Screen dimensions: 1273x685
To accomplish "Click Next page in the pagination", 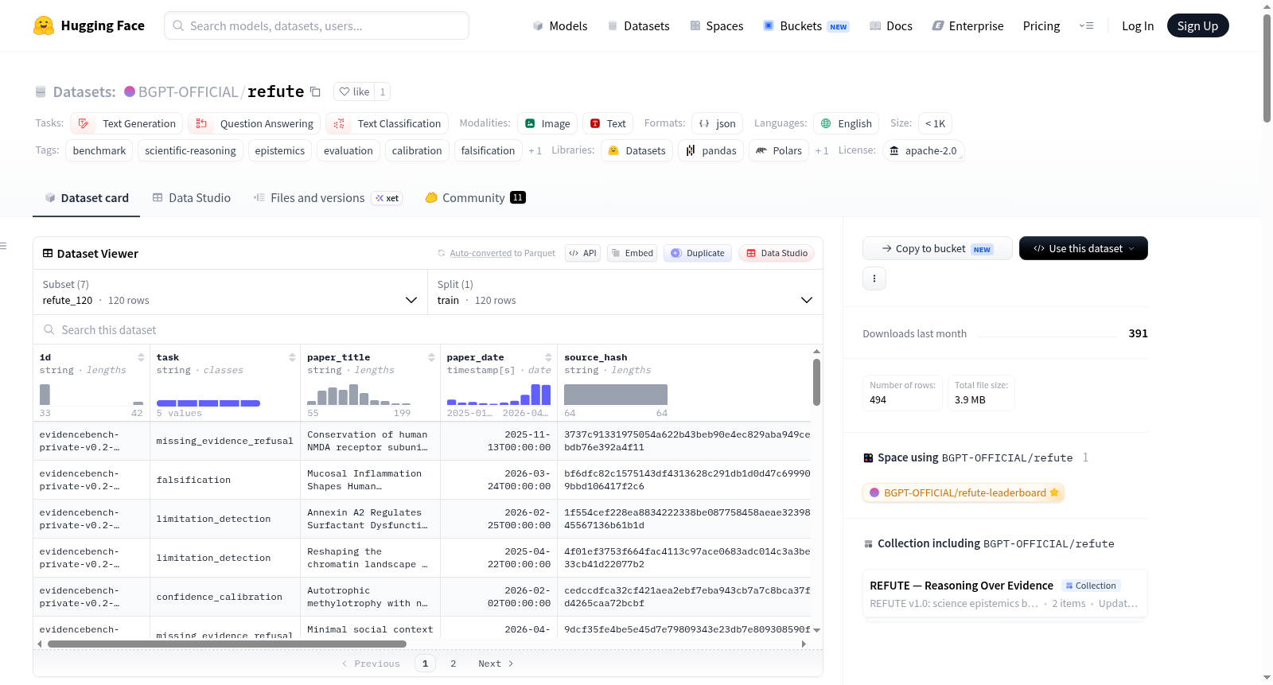I will click(x=496, y=664).
